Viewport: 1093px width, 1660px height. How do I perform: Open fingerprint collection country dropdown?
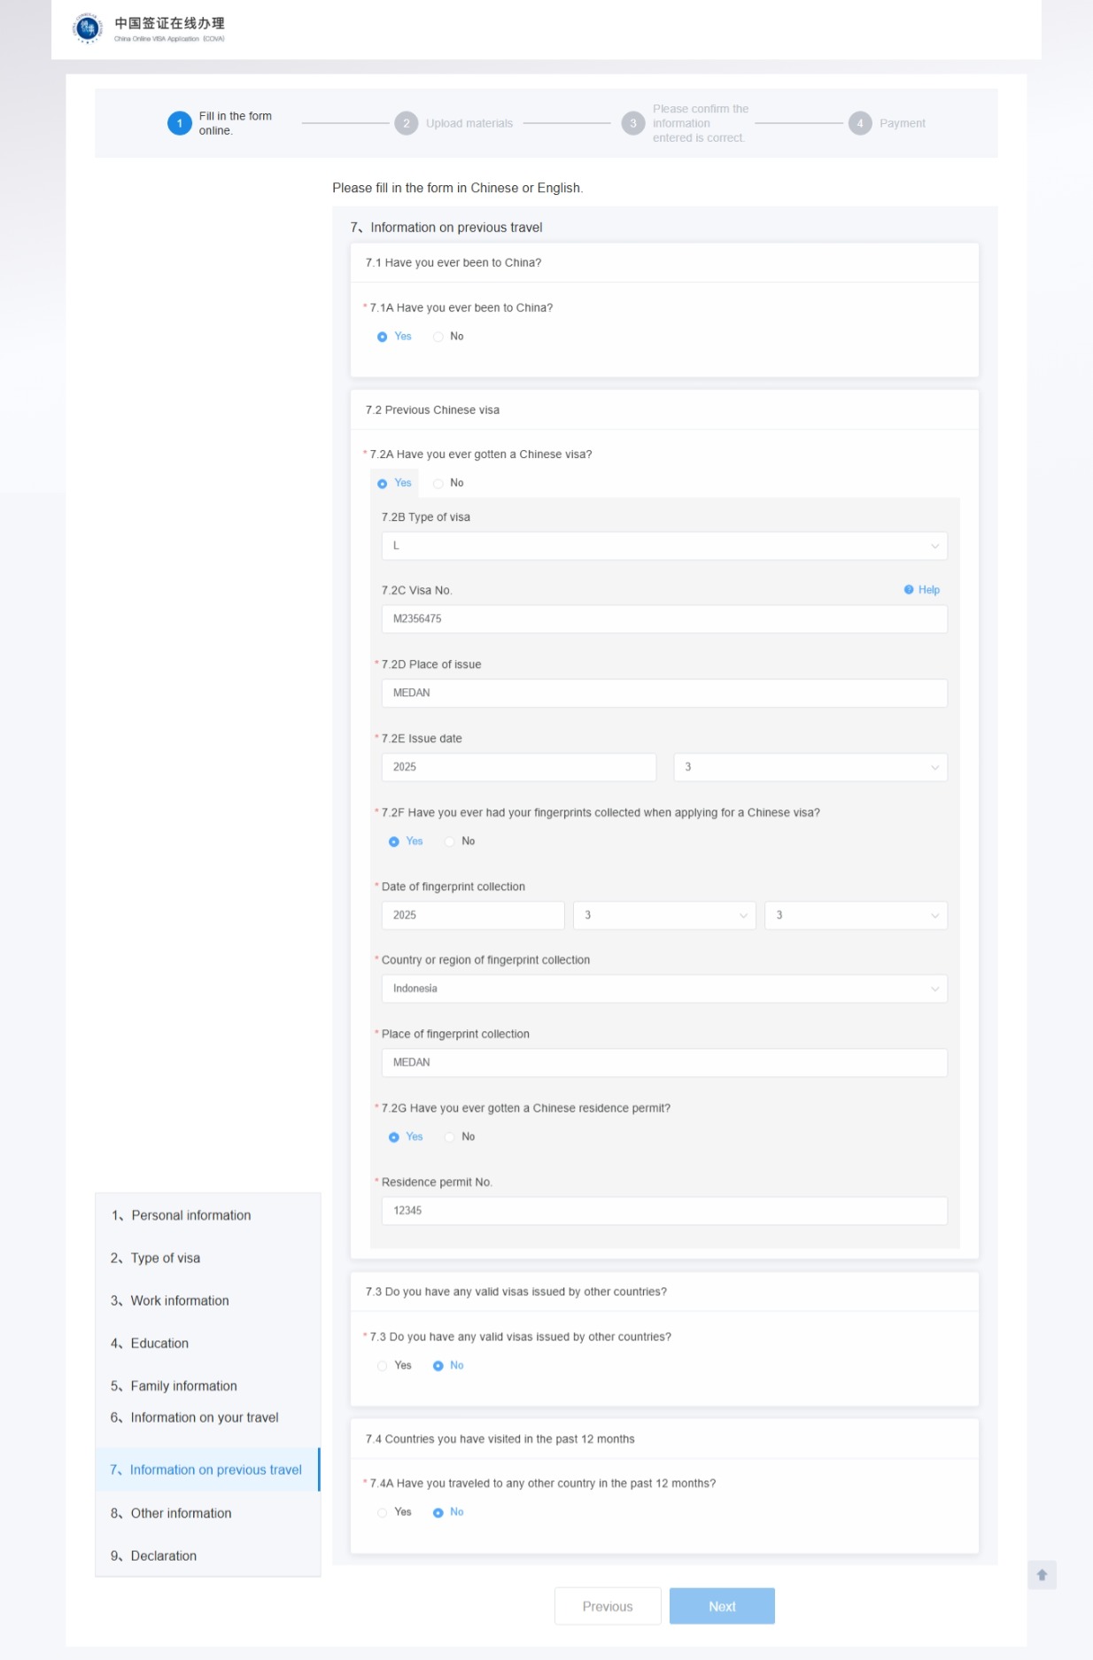tap(663, 989)
